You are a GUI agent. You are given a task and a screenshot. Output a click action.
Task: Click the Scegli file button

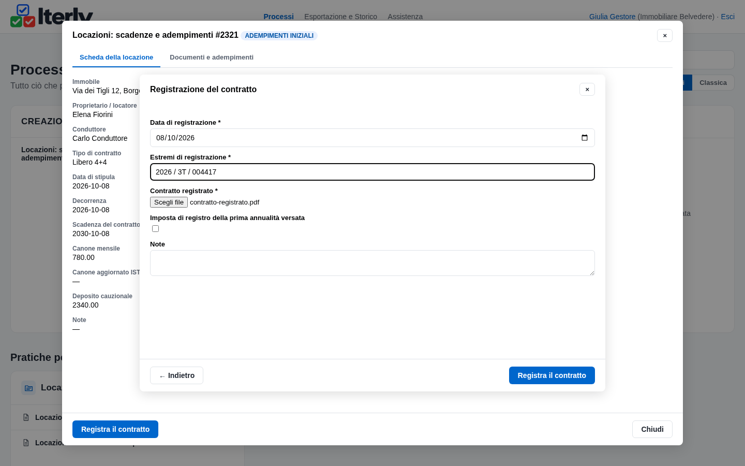click(169, 202)
